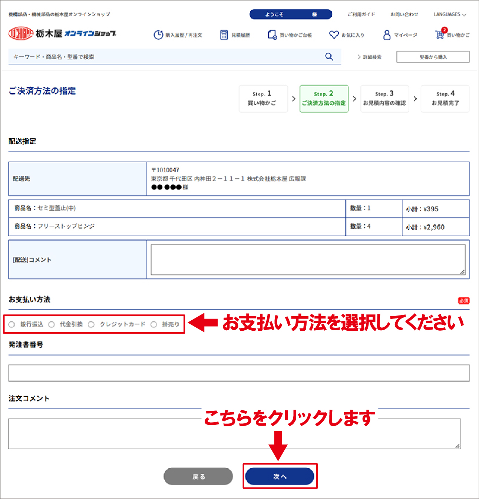
Task: Focus the 注文コメント text area
Action: tap(235, 434)
